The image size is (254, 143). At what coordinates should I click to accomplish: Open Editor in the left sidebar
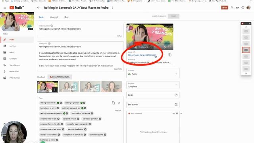17,52
